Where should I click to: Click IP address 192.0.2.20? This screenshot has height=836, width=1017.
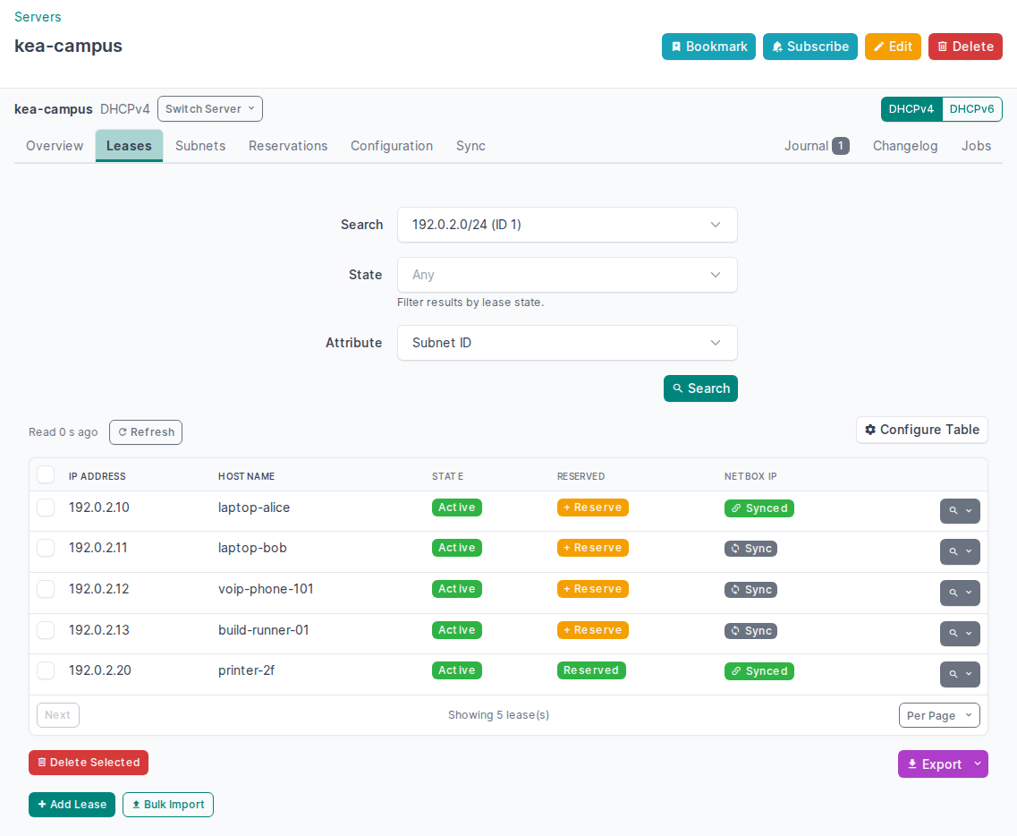click(100, 670)
